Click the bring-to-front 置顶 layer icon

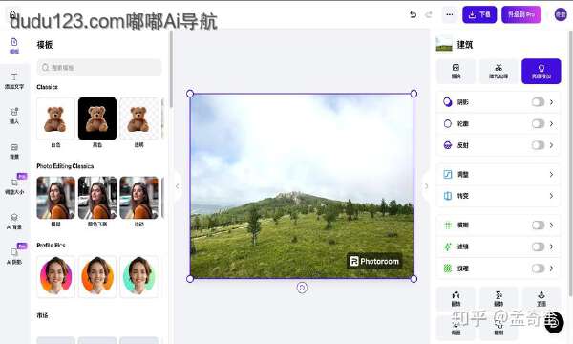coord(541,298)
